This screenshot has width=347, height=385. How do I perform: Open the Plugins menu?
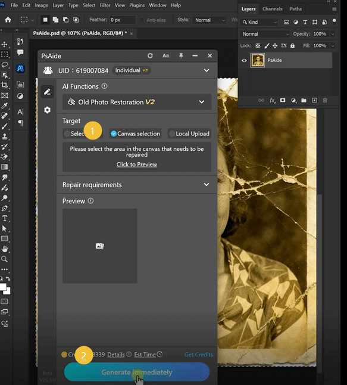(137, 5)
